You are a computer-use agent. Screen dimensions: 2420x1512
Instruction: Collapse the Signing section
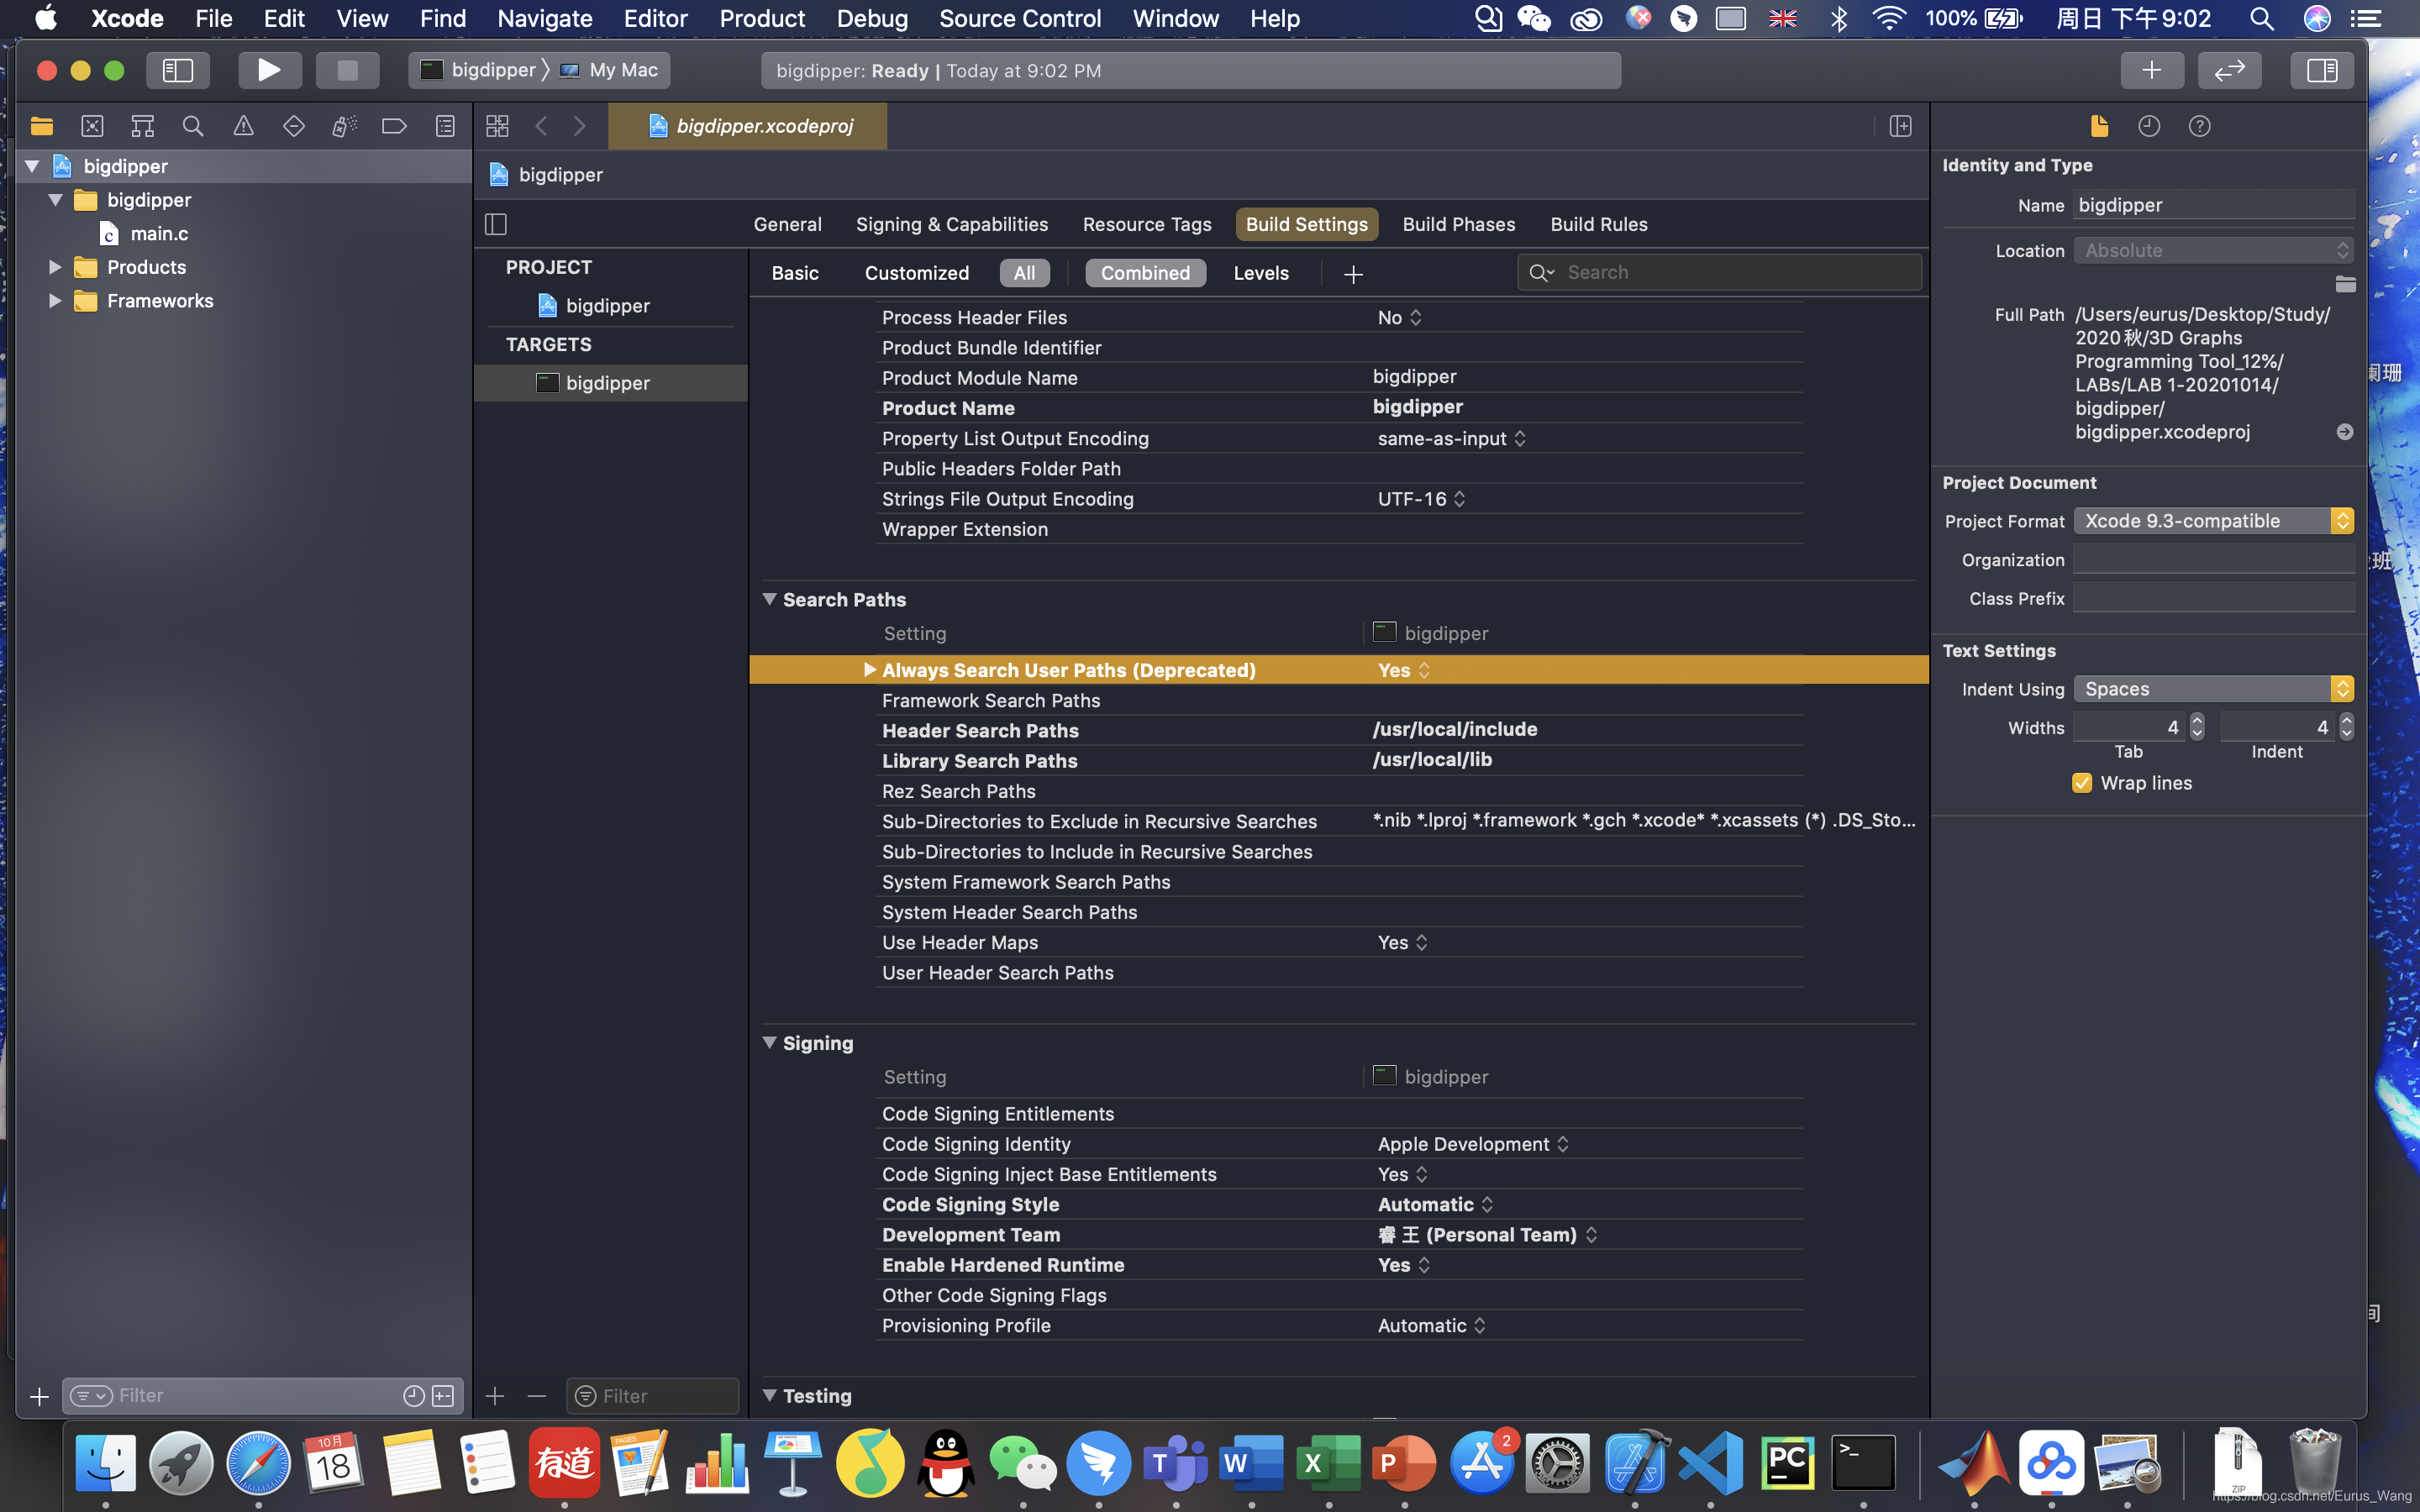click(769, 1042)
